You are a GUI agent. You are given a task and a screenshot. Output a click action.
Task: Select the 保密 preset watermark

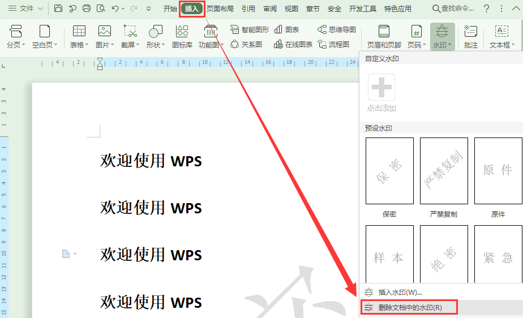click(x=389, y=171)
